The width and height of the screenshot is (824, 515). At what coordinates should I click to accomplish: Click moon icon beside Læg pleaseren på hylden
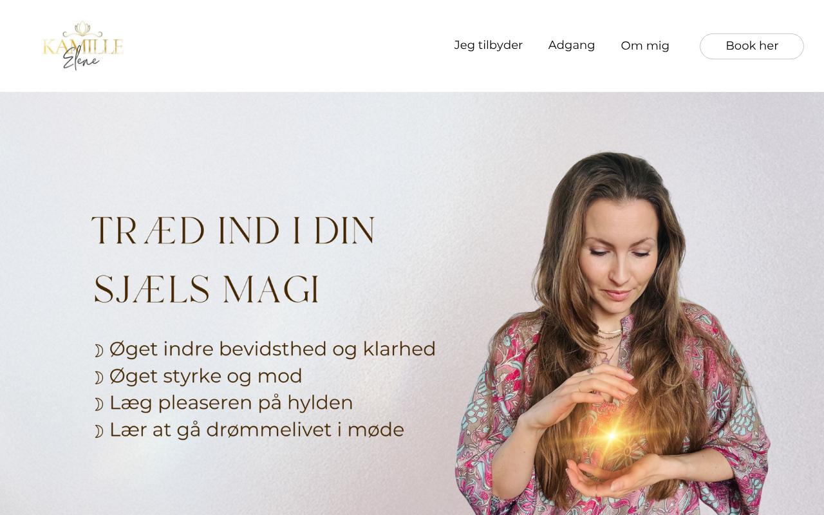(98, 404)
